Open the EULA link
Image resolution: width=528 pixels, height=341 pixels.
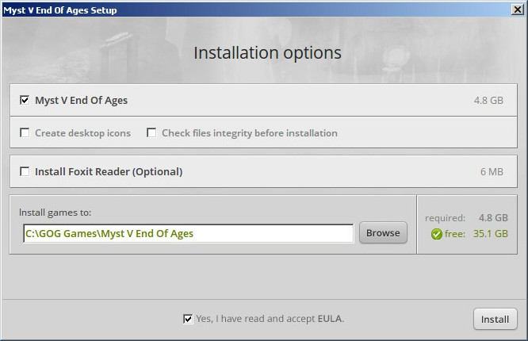(x=329, y=319)
